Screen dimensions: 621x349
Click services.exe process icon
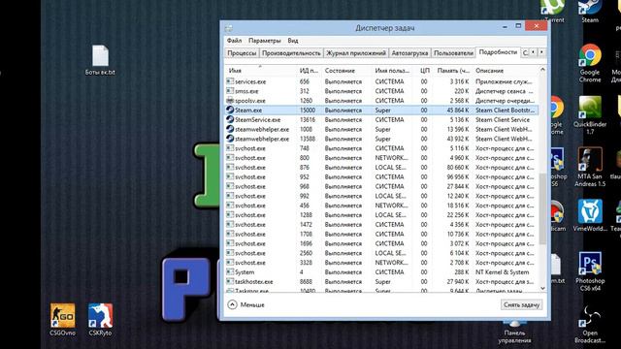230,81
